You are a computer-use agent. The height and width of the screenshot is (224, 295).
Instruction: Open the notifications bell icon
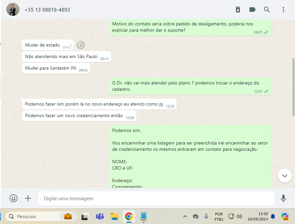[x=273, y=216]
